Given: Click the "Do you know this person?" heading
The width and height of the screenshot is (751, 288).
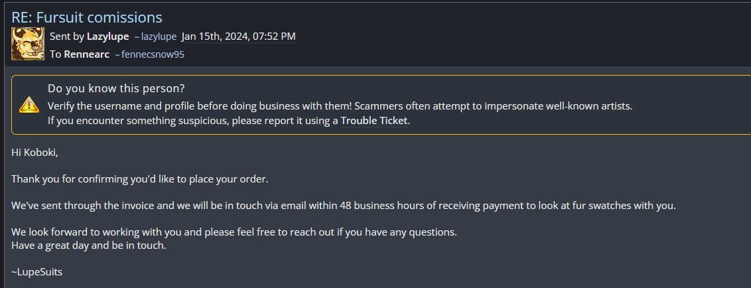Looking at the screenshot, I should [116, 88].
